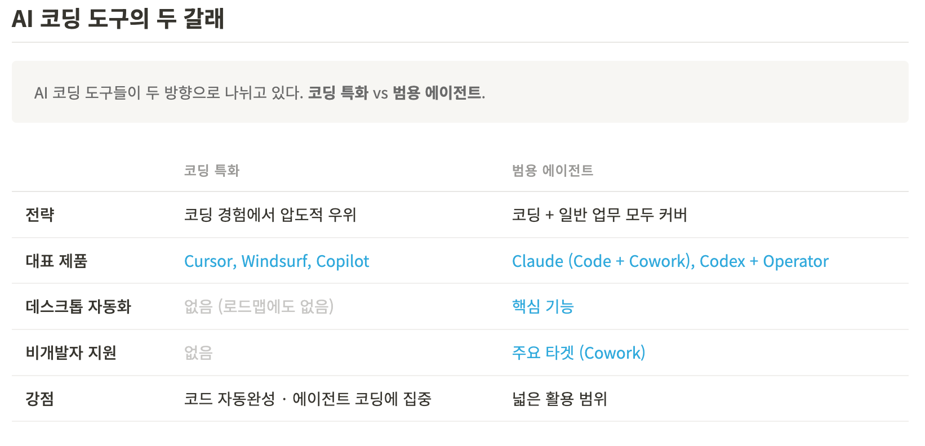The height and width of the screenshot is (446, 925).
Task: Click the '코딩 특화' column header
Action: (x=212, y=171)
